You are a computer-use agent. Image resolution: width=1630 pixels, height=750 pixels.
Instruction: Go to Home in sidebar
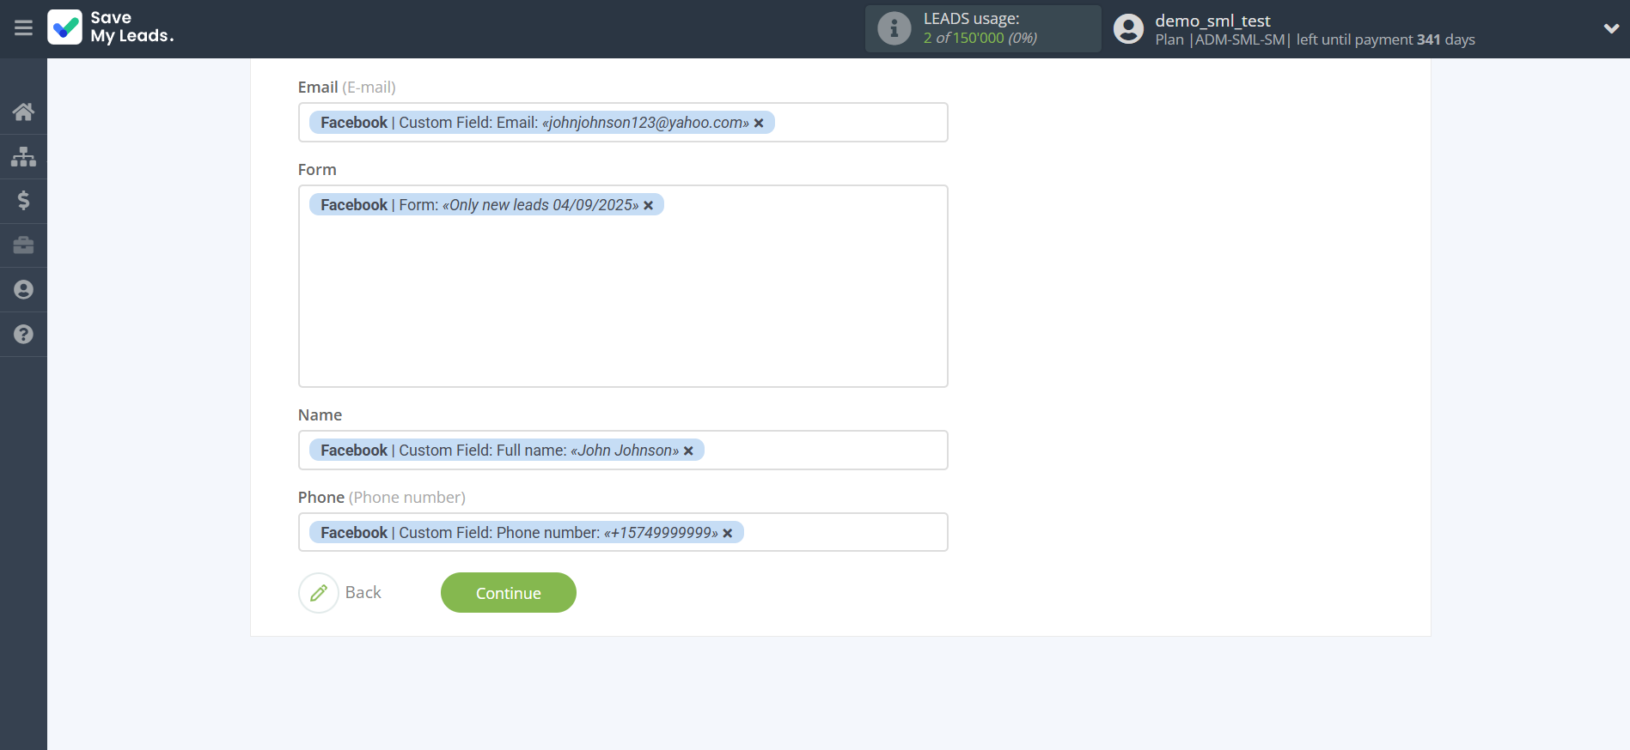23,112
